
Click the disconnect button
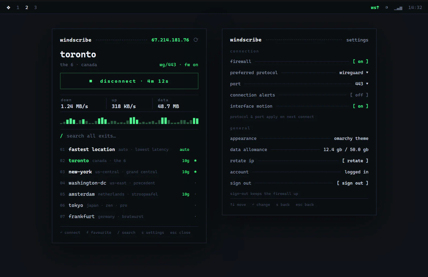[129, 81]
